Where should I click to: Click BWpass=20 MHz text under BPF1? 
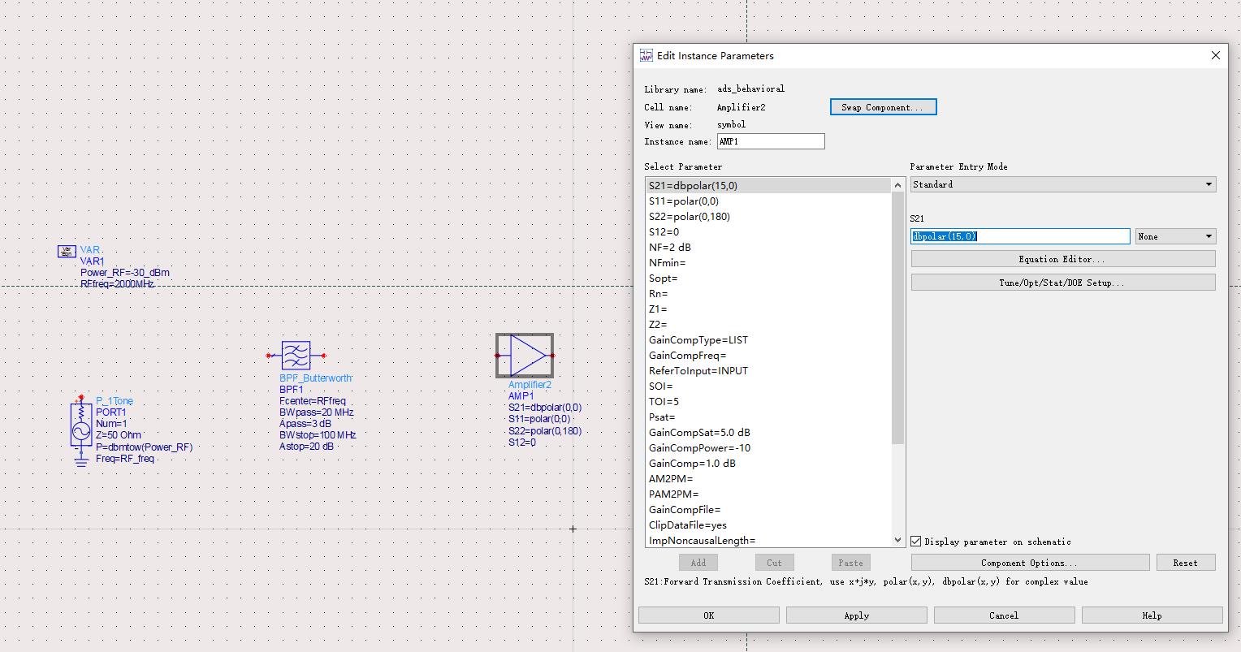point(317,412)
